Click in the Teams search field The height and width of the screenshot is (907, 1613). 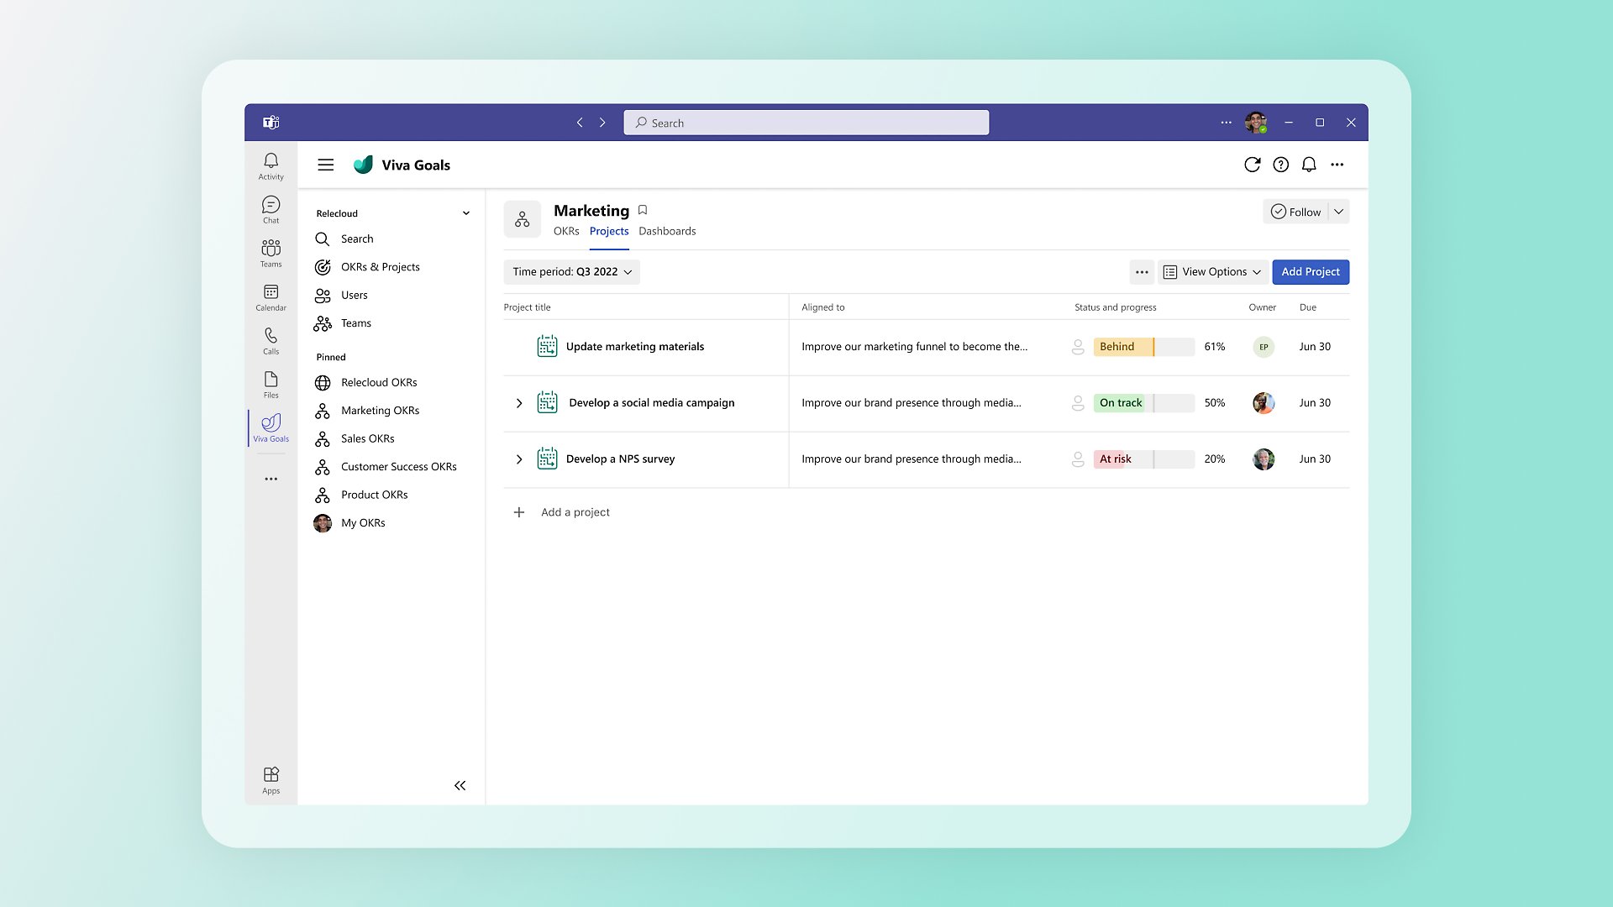pyautogui.click(x=806, y=123)
